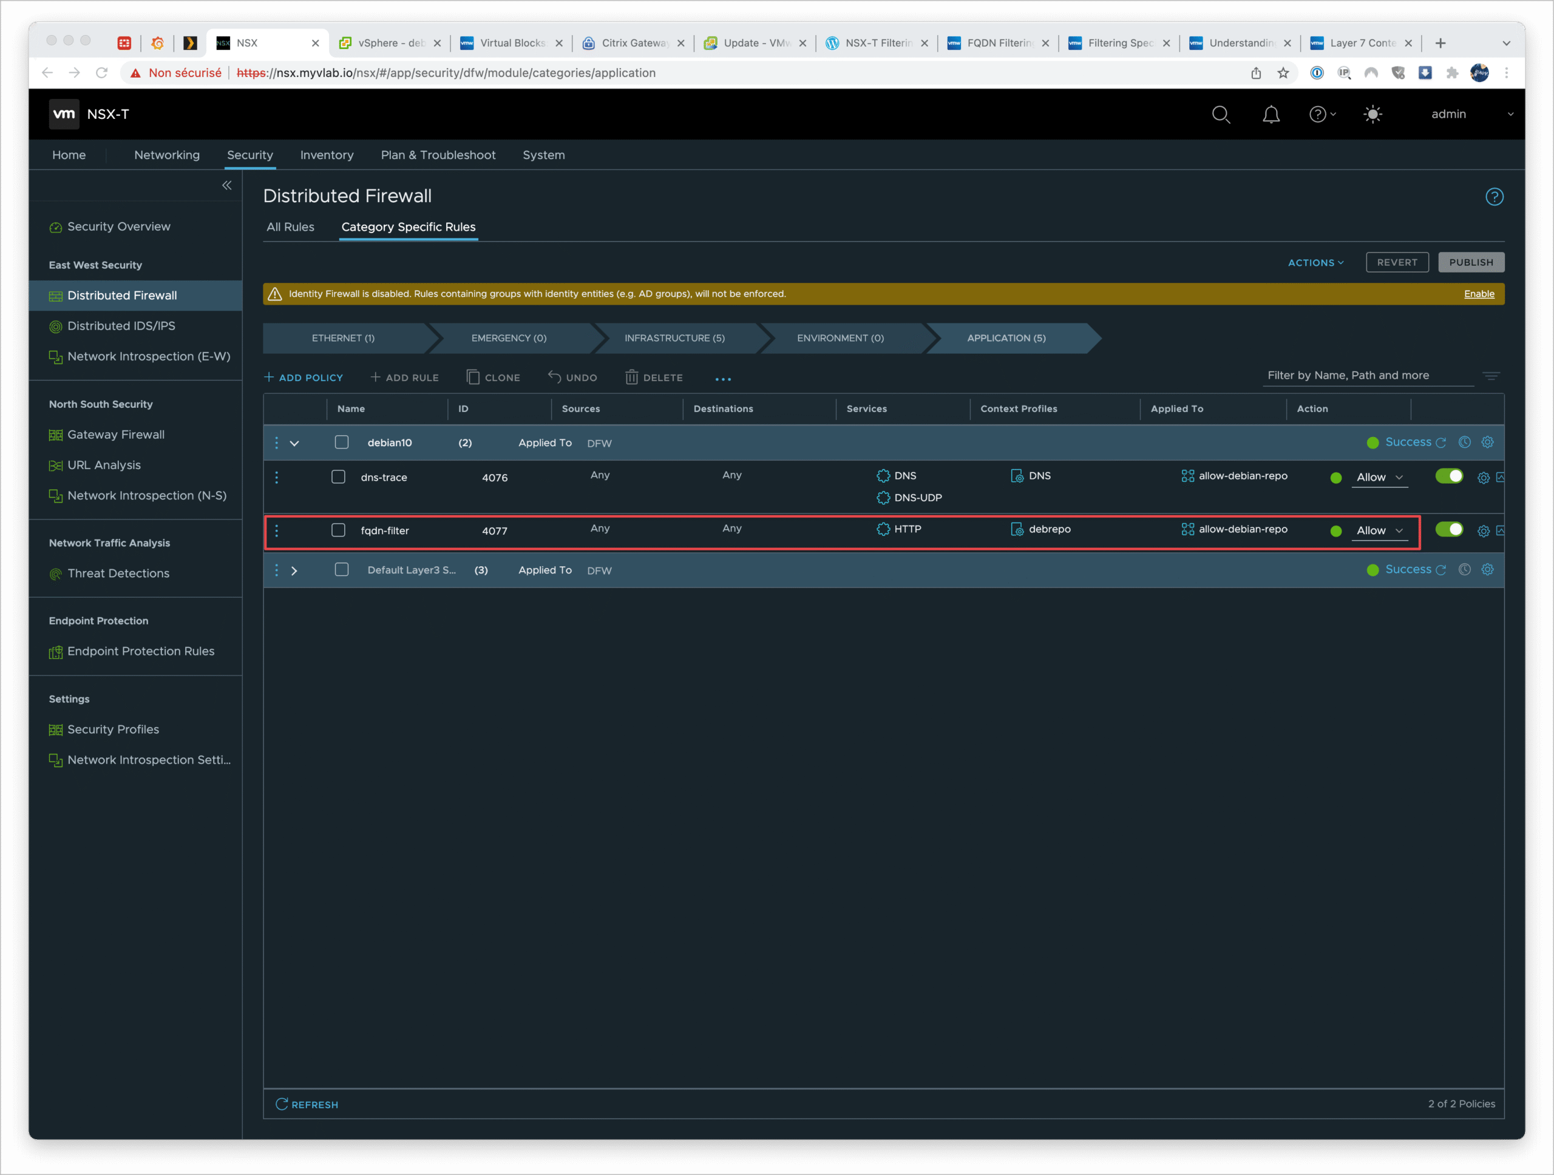Click the search magnifier icon

[1220, 115]
